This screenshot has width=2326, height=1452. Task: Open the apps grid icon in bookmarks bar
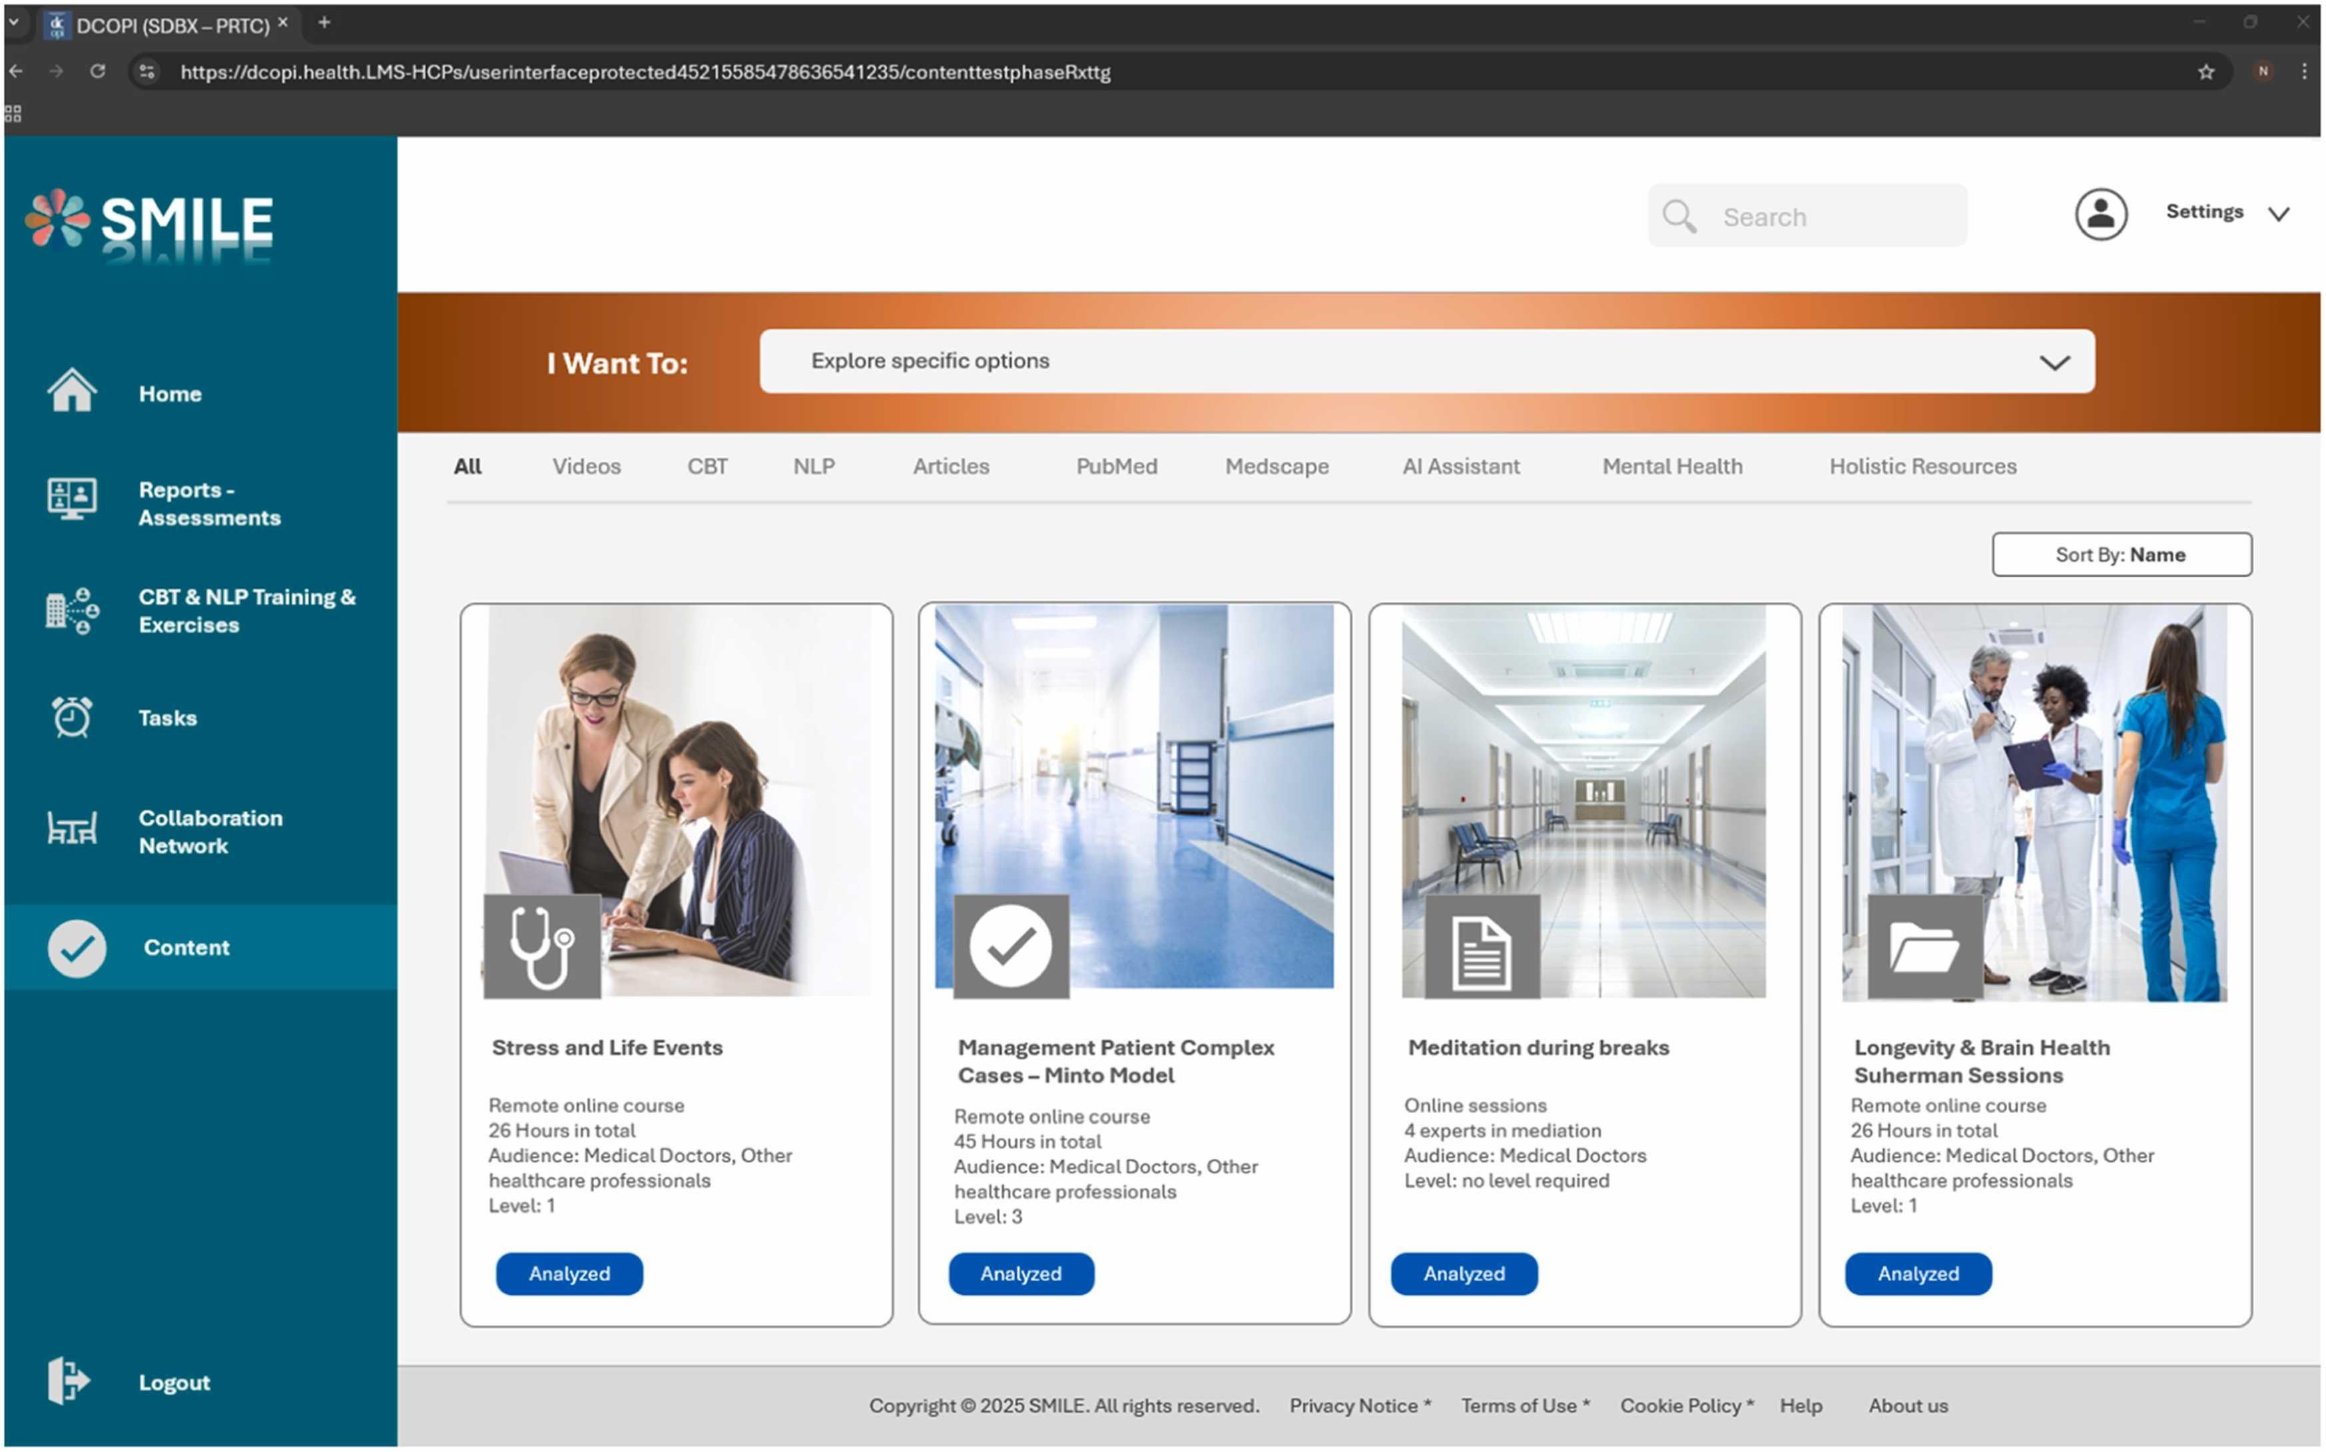coord(13,115)
